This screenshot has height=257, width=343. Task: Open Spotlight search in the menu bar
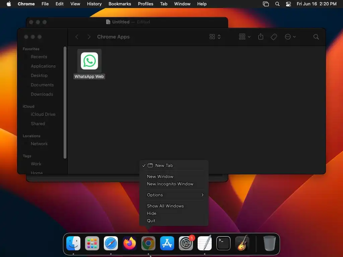tap(277, 4)
